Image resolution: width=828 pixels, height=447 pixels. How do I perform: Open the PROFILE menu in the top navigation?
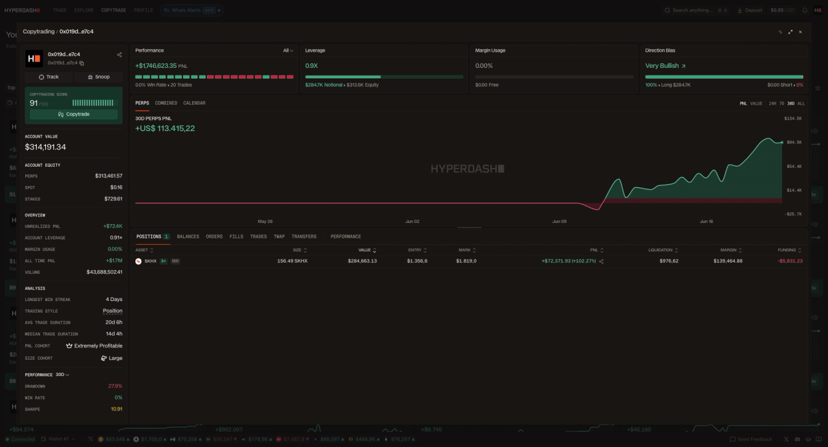[x=143, y=10]
